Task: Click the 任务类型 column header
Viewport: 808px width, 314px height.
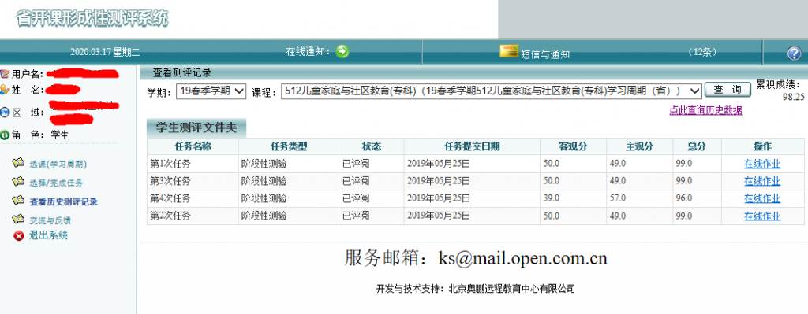Action: coord(289,146)
